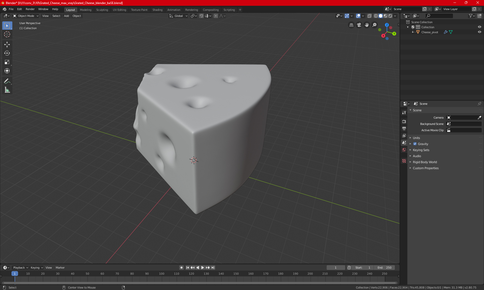Screen dimensions: 484x290
Task: Pick the Scale tool
Action: click(7, 62)
